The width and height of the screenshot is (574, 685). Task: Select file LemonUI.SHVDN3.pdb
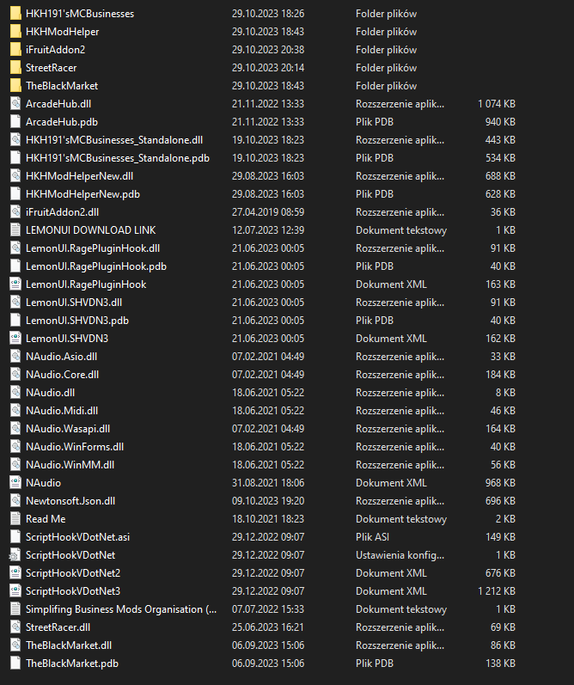77,321
